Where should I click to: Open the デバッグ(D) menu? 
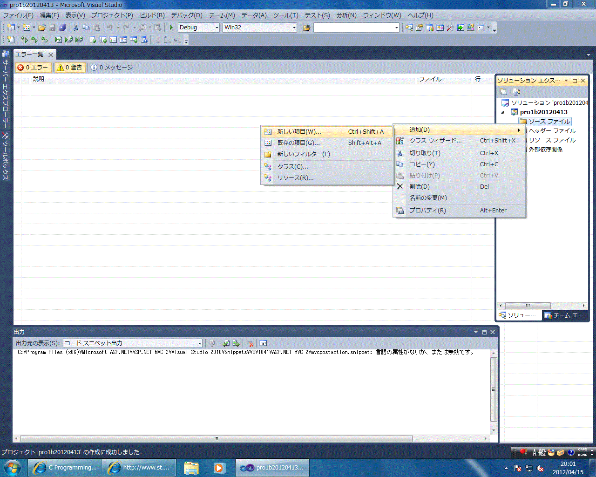click(187, 15)
